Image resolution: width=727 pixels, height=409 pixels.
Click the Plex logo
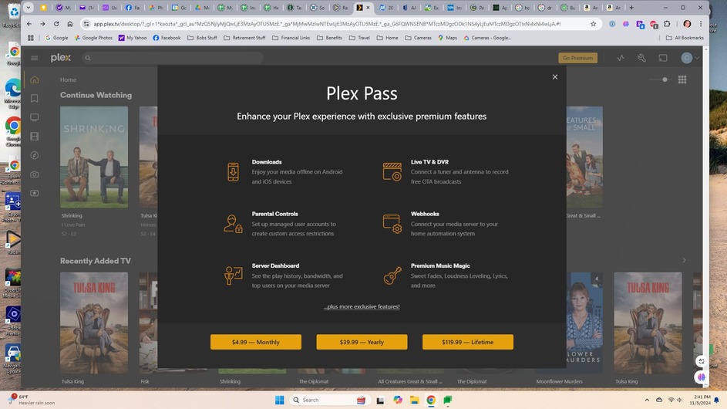(61, 58)
